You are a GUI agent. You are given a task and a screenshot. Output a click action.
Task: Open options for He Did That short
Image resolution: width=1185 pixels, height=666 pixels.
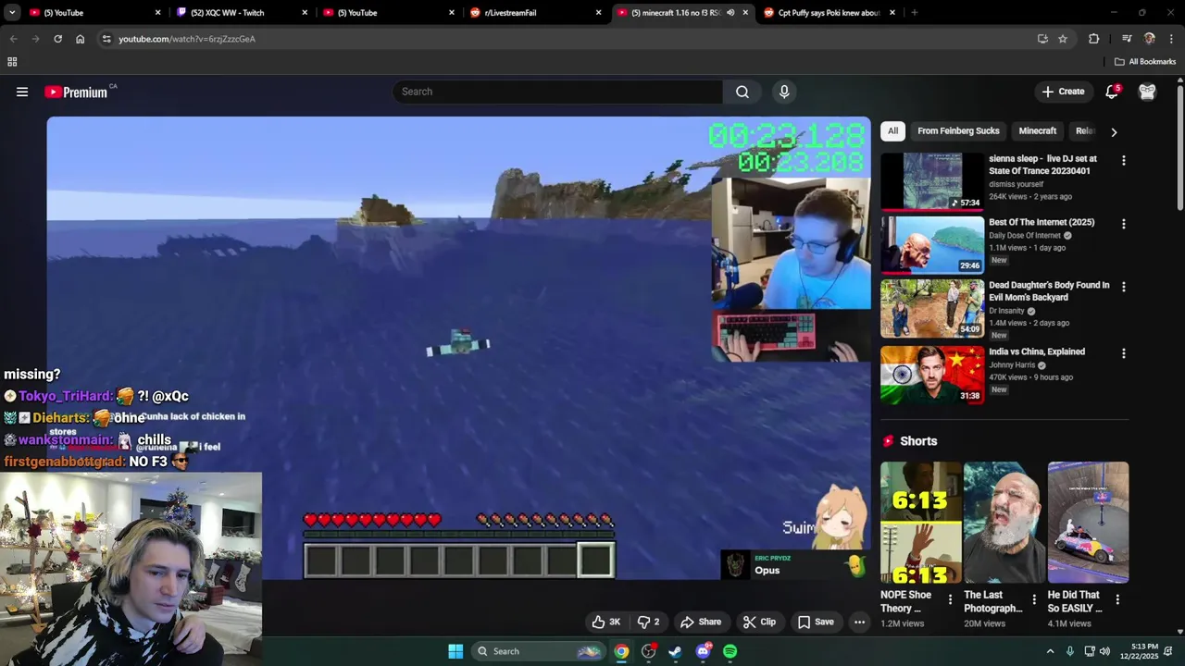(1117, 599)
